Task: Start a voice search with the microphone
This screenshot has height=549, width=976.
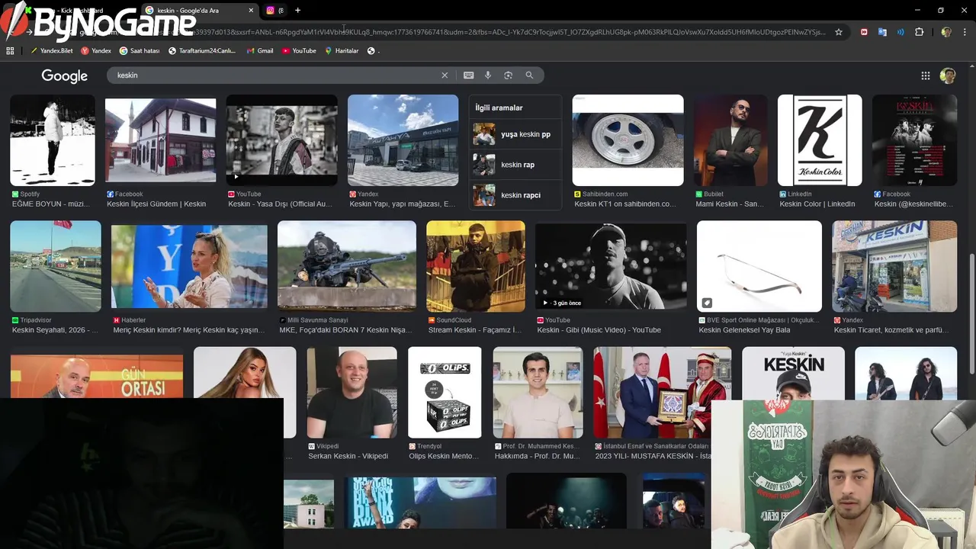Action: pyautogui.click(x=488, y=75)
